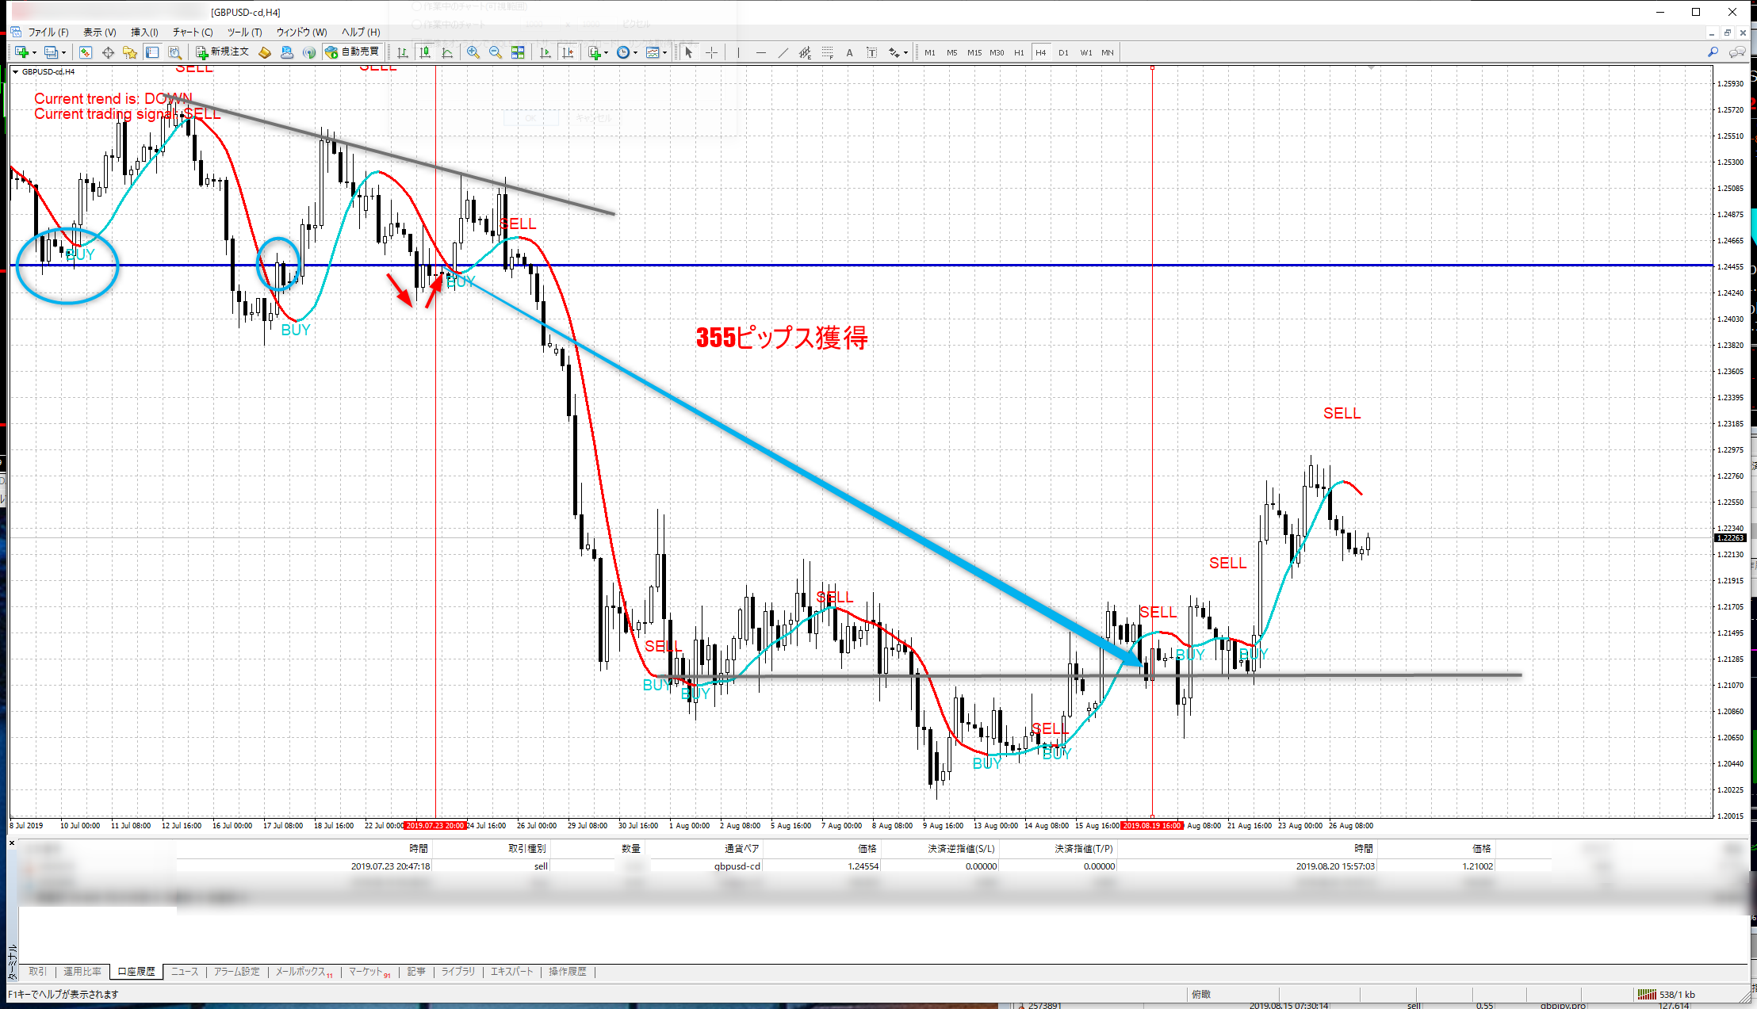Screen dimensions: 1757x1009
Task: Switch chart to candlestick display
Action: (425, 52)
